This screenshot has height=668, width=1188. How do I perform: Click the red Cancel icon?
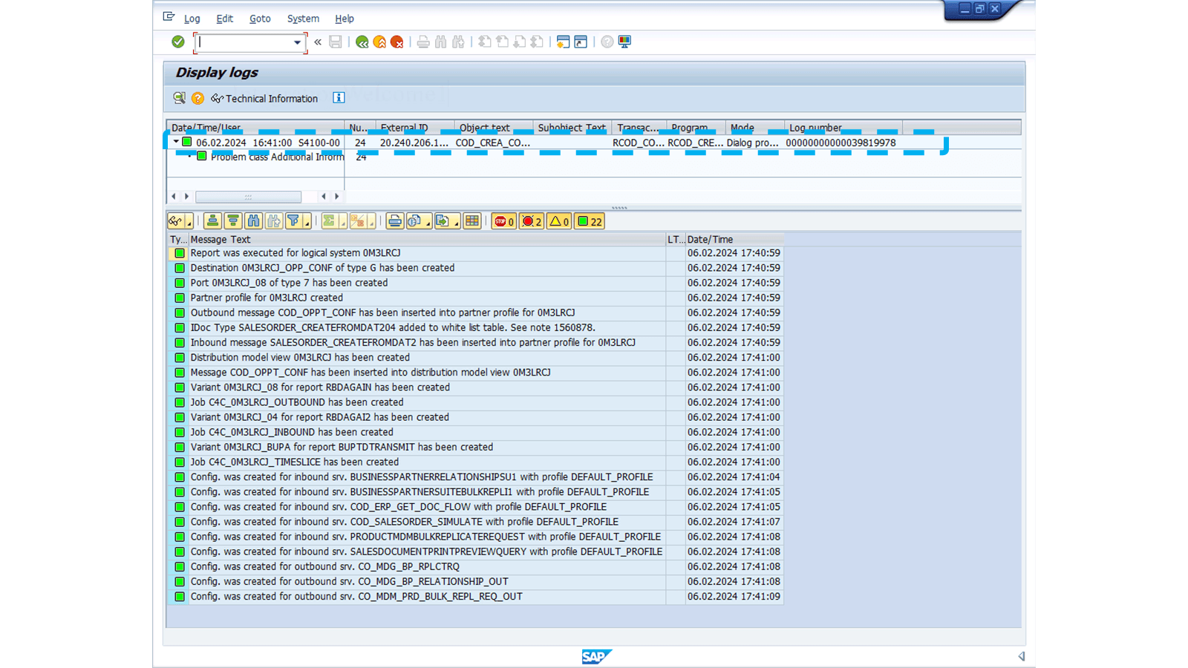(397, 42)
